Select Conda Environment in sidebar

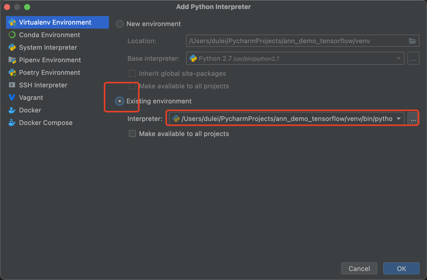[x=57, y=35]
